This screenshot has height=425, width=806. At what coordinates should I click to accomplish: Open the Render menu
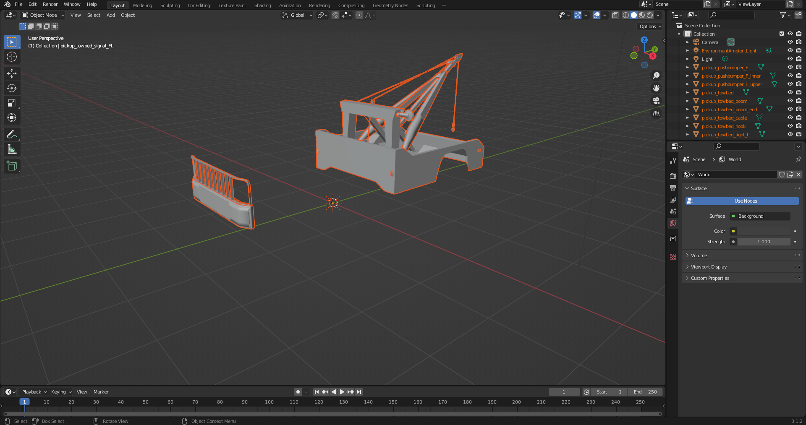(x=50, y=4)
